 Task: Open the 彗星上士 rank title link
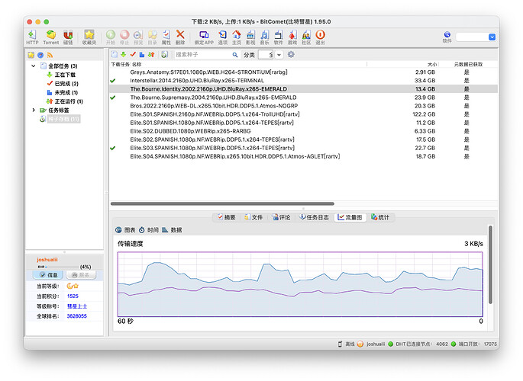pos(77,306)
